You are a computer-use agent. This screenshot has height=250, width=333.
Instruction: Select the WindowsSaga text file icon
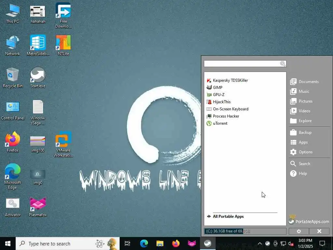[x=38, y=113]
